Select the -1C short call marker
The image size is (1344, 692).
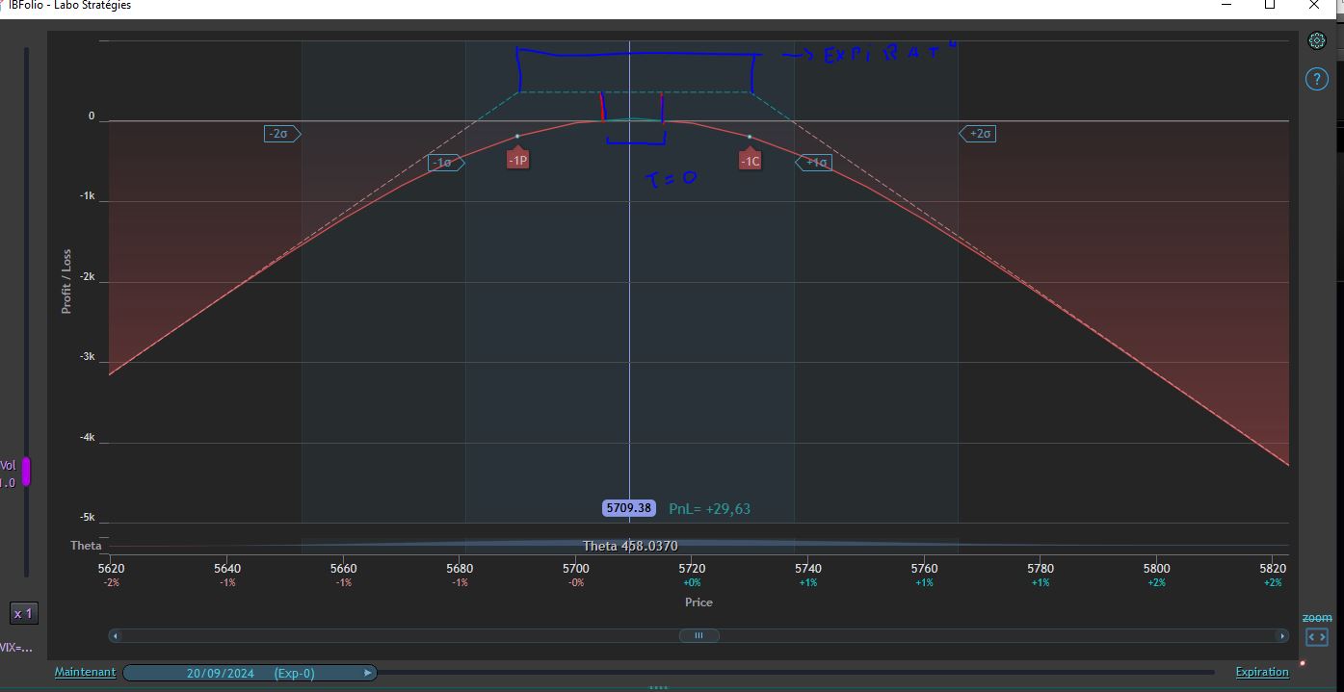coord(750,160)
